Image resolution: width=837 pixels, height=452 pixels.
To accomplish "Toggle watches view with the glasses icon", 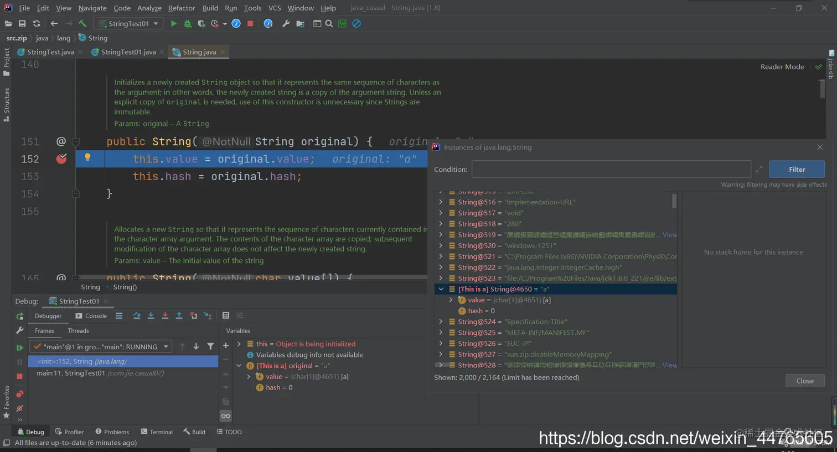I will [225, 416].
